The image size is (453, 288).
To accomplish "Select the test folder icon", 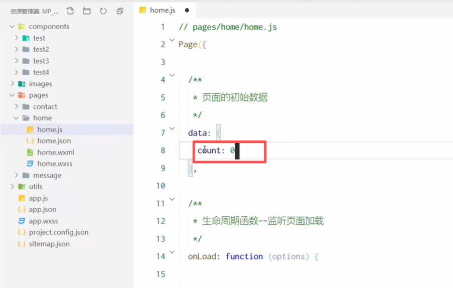I will (x=26, y=38).
